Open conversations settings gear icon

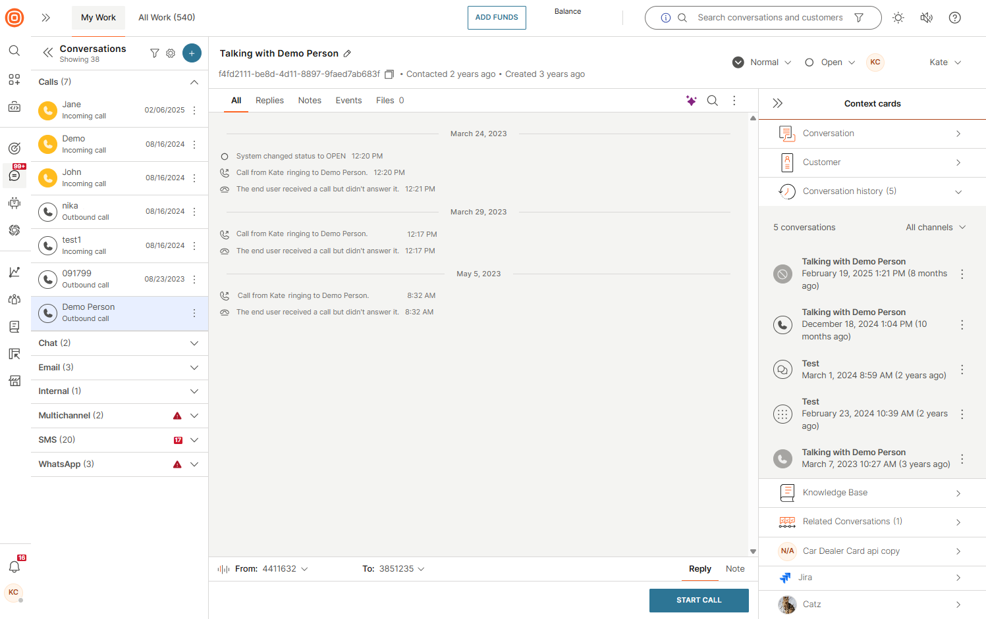coord(171,53)
